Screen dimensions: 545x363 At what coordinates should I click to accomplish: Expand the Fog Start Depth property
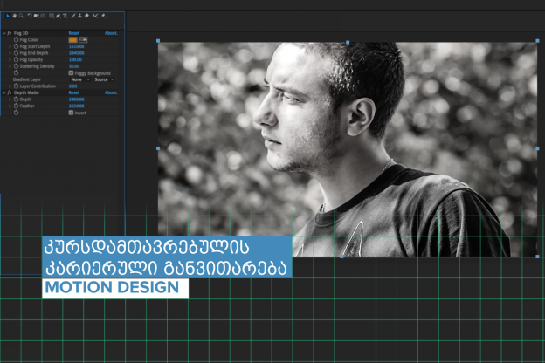click(10, 46)
